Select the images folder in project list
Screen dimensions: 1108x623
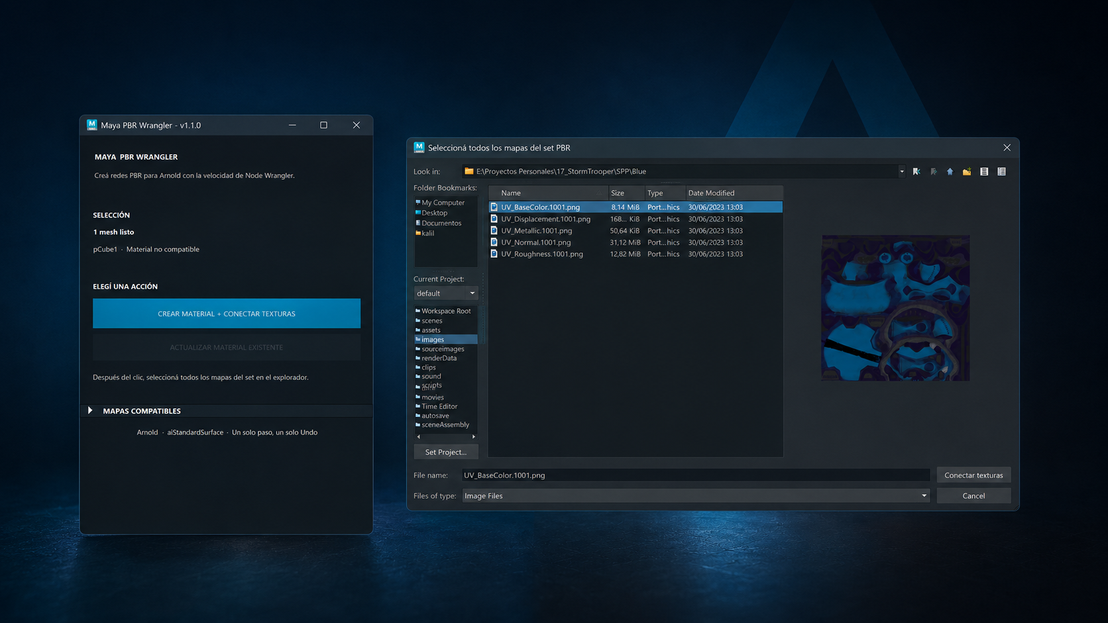point(445,340)
